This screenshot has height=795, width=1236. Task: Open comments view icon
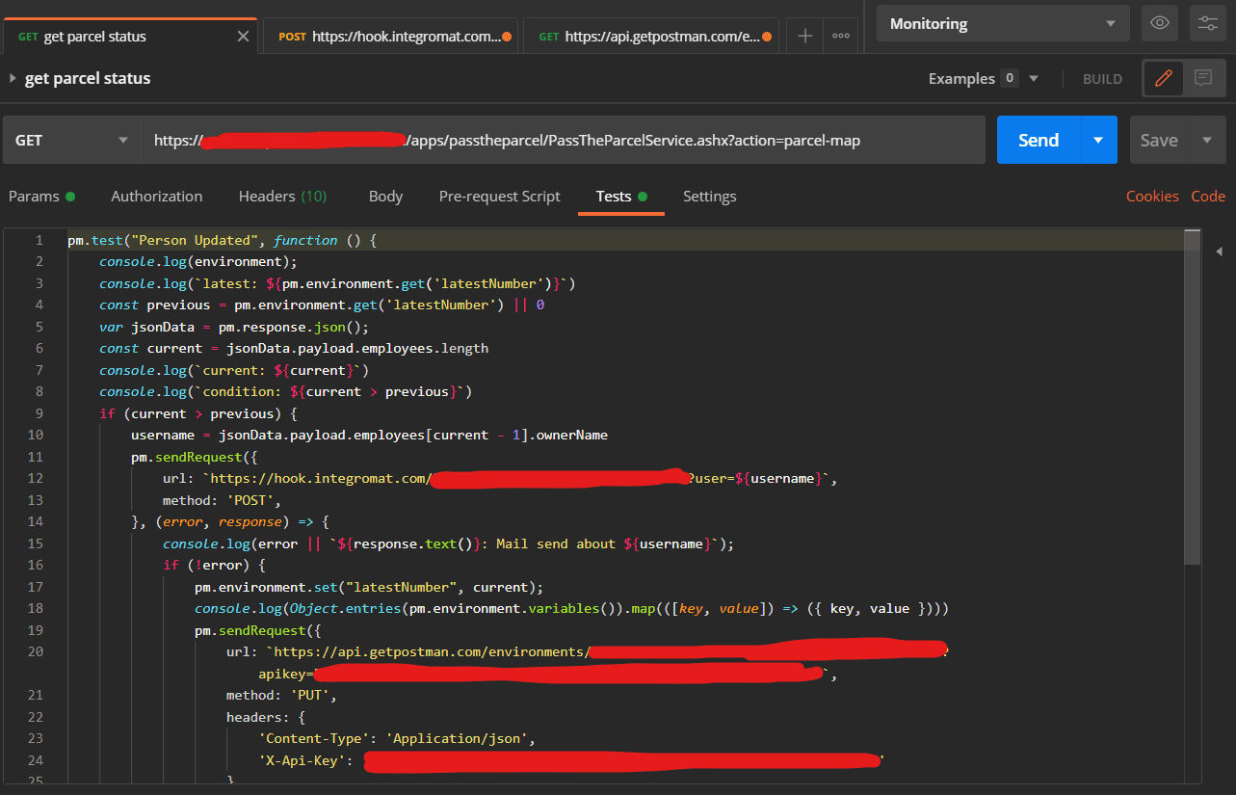1203,79
